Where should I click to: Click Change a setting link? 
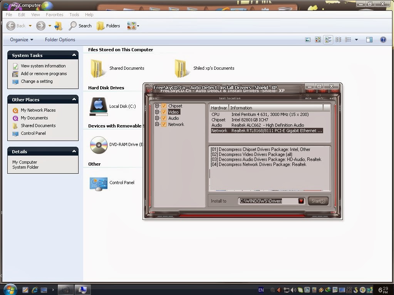point(37,81)
